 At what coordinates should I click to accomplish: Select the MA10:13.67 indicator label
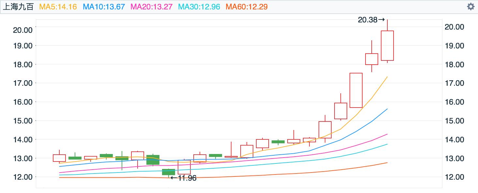coord(105,7)
